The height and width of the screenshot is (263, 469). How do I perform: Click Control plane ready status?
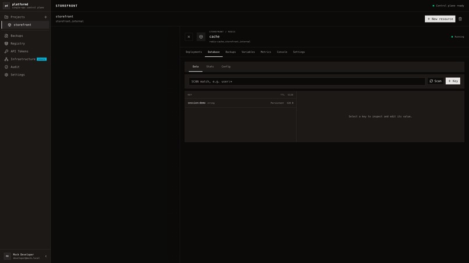point(448,6)
